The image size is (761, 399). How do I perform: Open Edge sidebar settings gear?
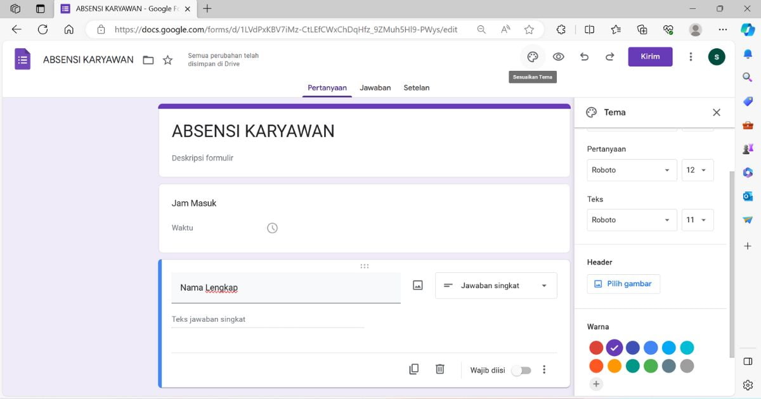point(748,384)
